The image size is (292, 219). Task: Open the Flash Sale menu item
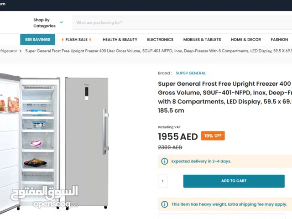[x=77, y=40]
